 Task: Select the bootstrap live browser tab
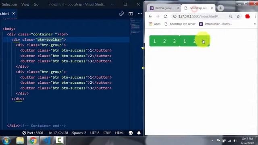tap(198, 8)
